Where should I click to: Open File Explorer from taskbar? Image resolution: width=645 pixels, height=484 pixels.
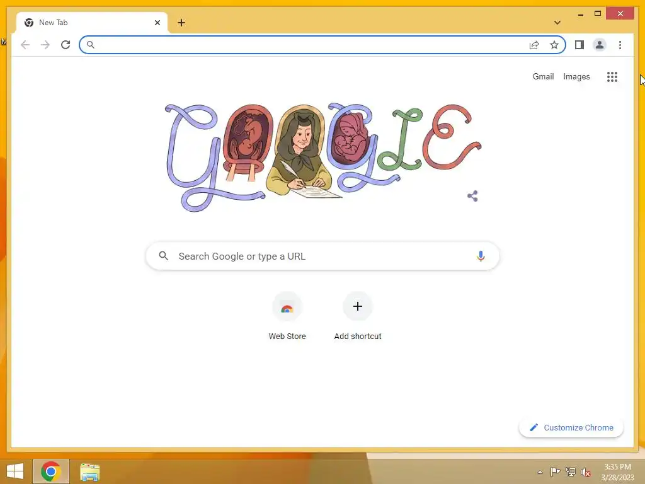pos(89,472)
